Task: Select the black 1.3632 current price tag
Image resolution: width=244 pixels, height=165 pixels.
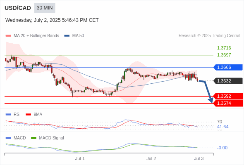Action: point(228,81)
